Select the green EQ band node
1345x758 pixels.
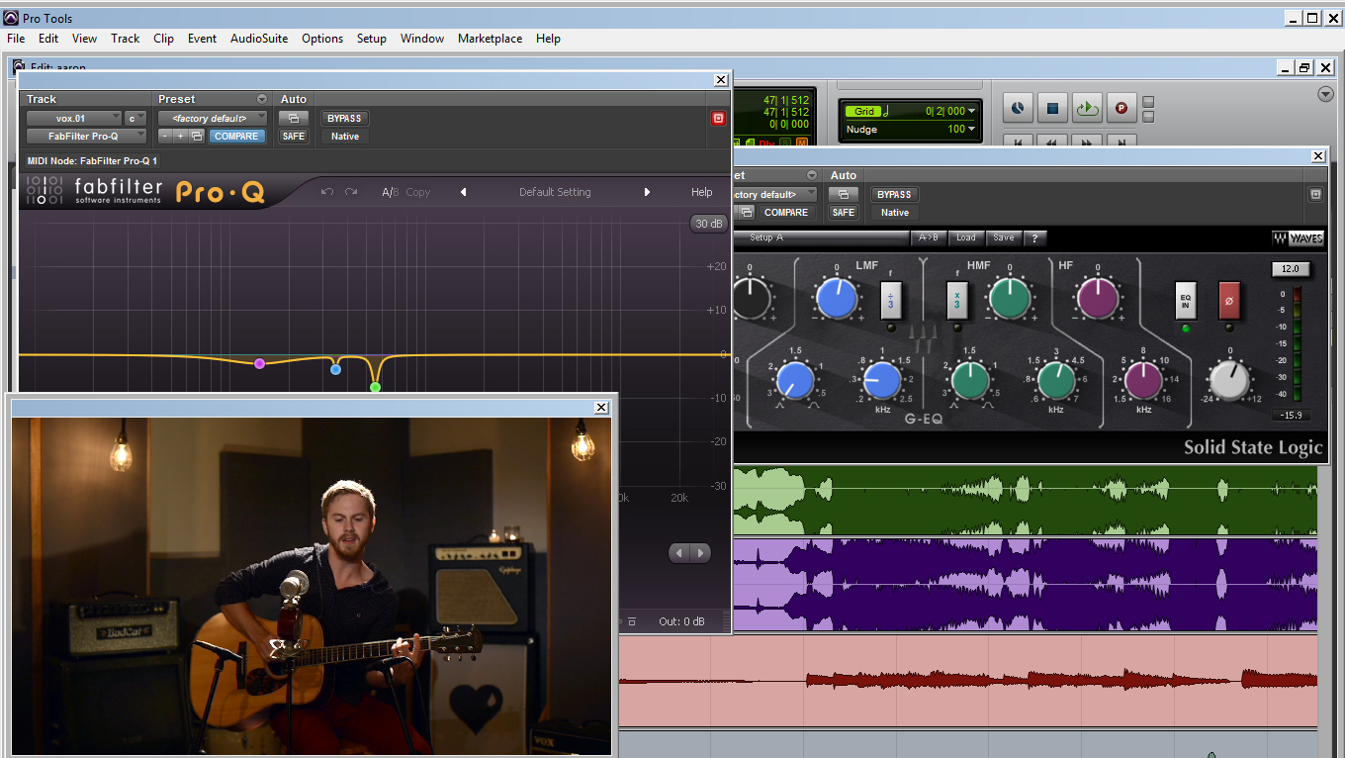coord(375,387)
